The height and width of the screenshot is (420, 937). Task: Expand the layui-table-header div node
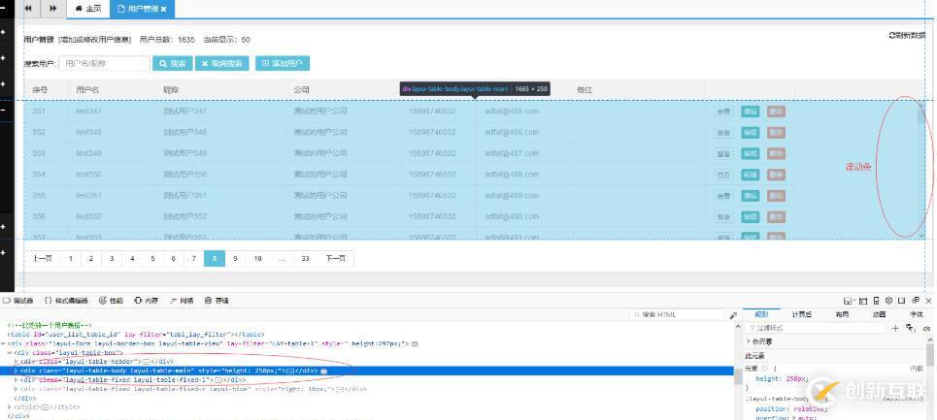point(17,362)
